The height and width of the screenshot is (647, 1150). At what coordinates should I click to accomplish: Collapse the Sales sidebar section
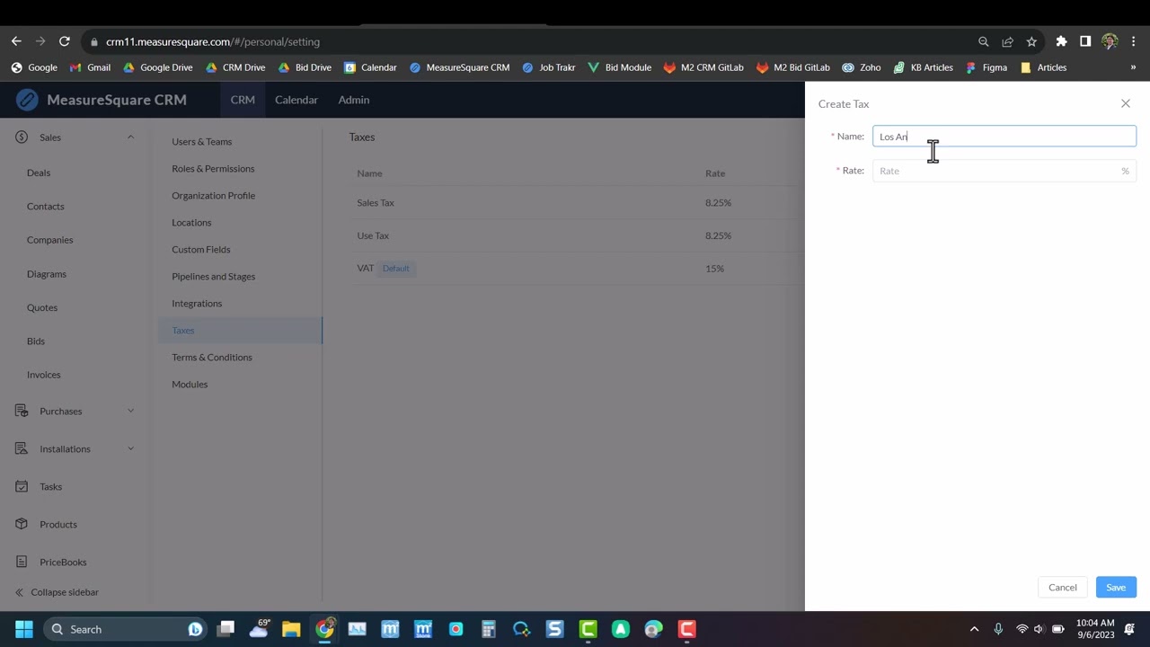(130, 137)
